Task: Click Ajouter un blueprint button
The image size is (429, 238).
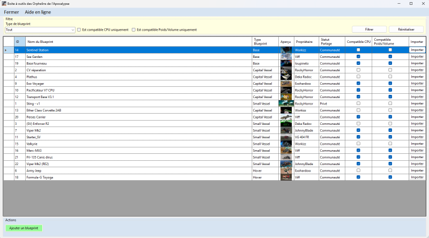Action: point(24,228)
